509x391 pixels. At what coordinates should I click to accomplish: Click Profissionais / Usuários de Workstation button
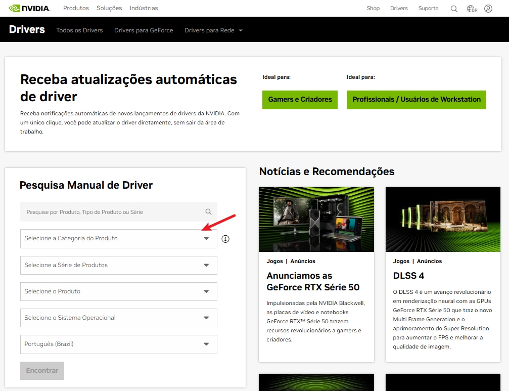click(x=416, y=100)
